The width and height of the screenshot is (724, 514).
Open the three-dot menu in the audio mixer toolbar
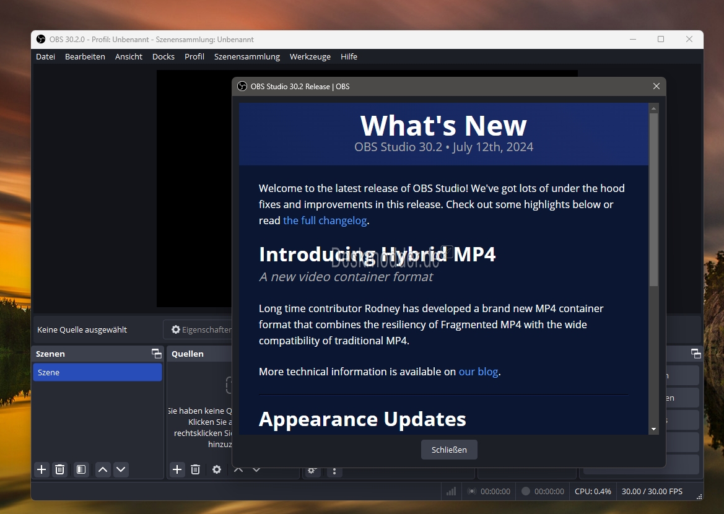[334, 471]
